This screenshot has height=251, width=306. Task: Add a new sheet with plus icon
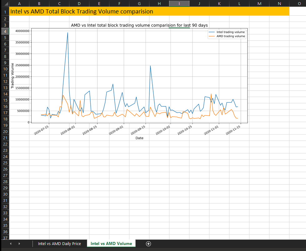click(x=148, y=243)
